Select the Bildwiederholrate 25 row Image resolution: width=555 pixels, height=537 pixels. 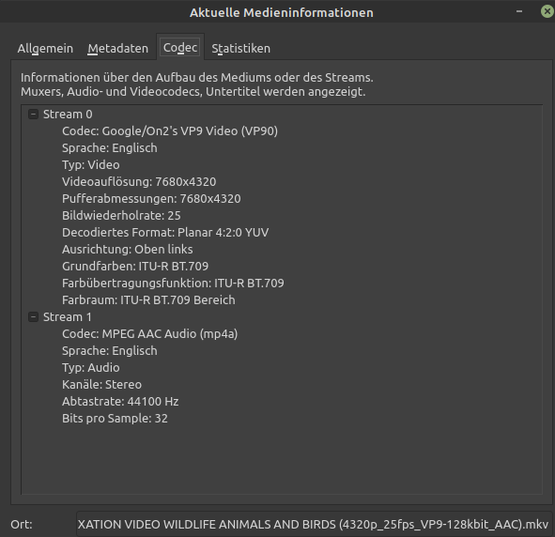121,215
